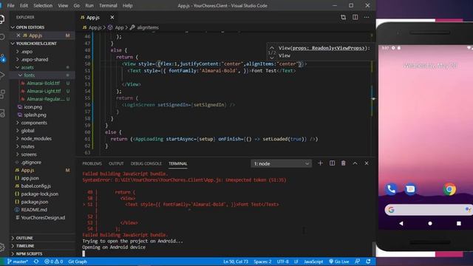This screenshot has height=266, width=473.
Task: Expand the Timeline section
Action: (42, 246)
